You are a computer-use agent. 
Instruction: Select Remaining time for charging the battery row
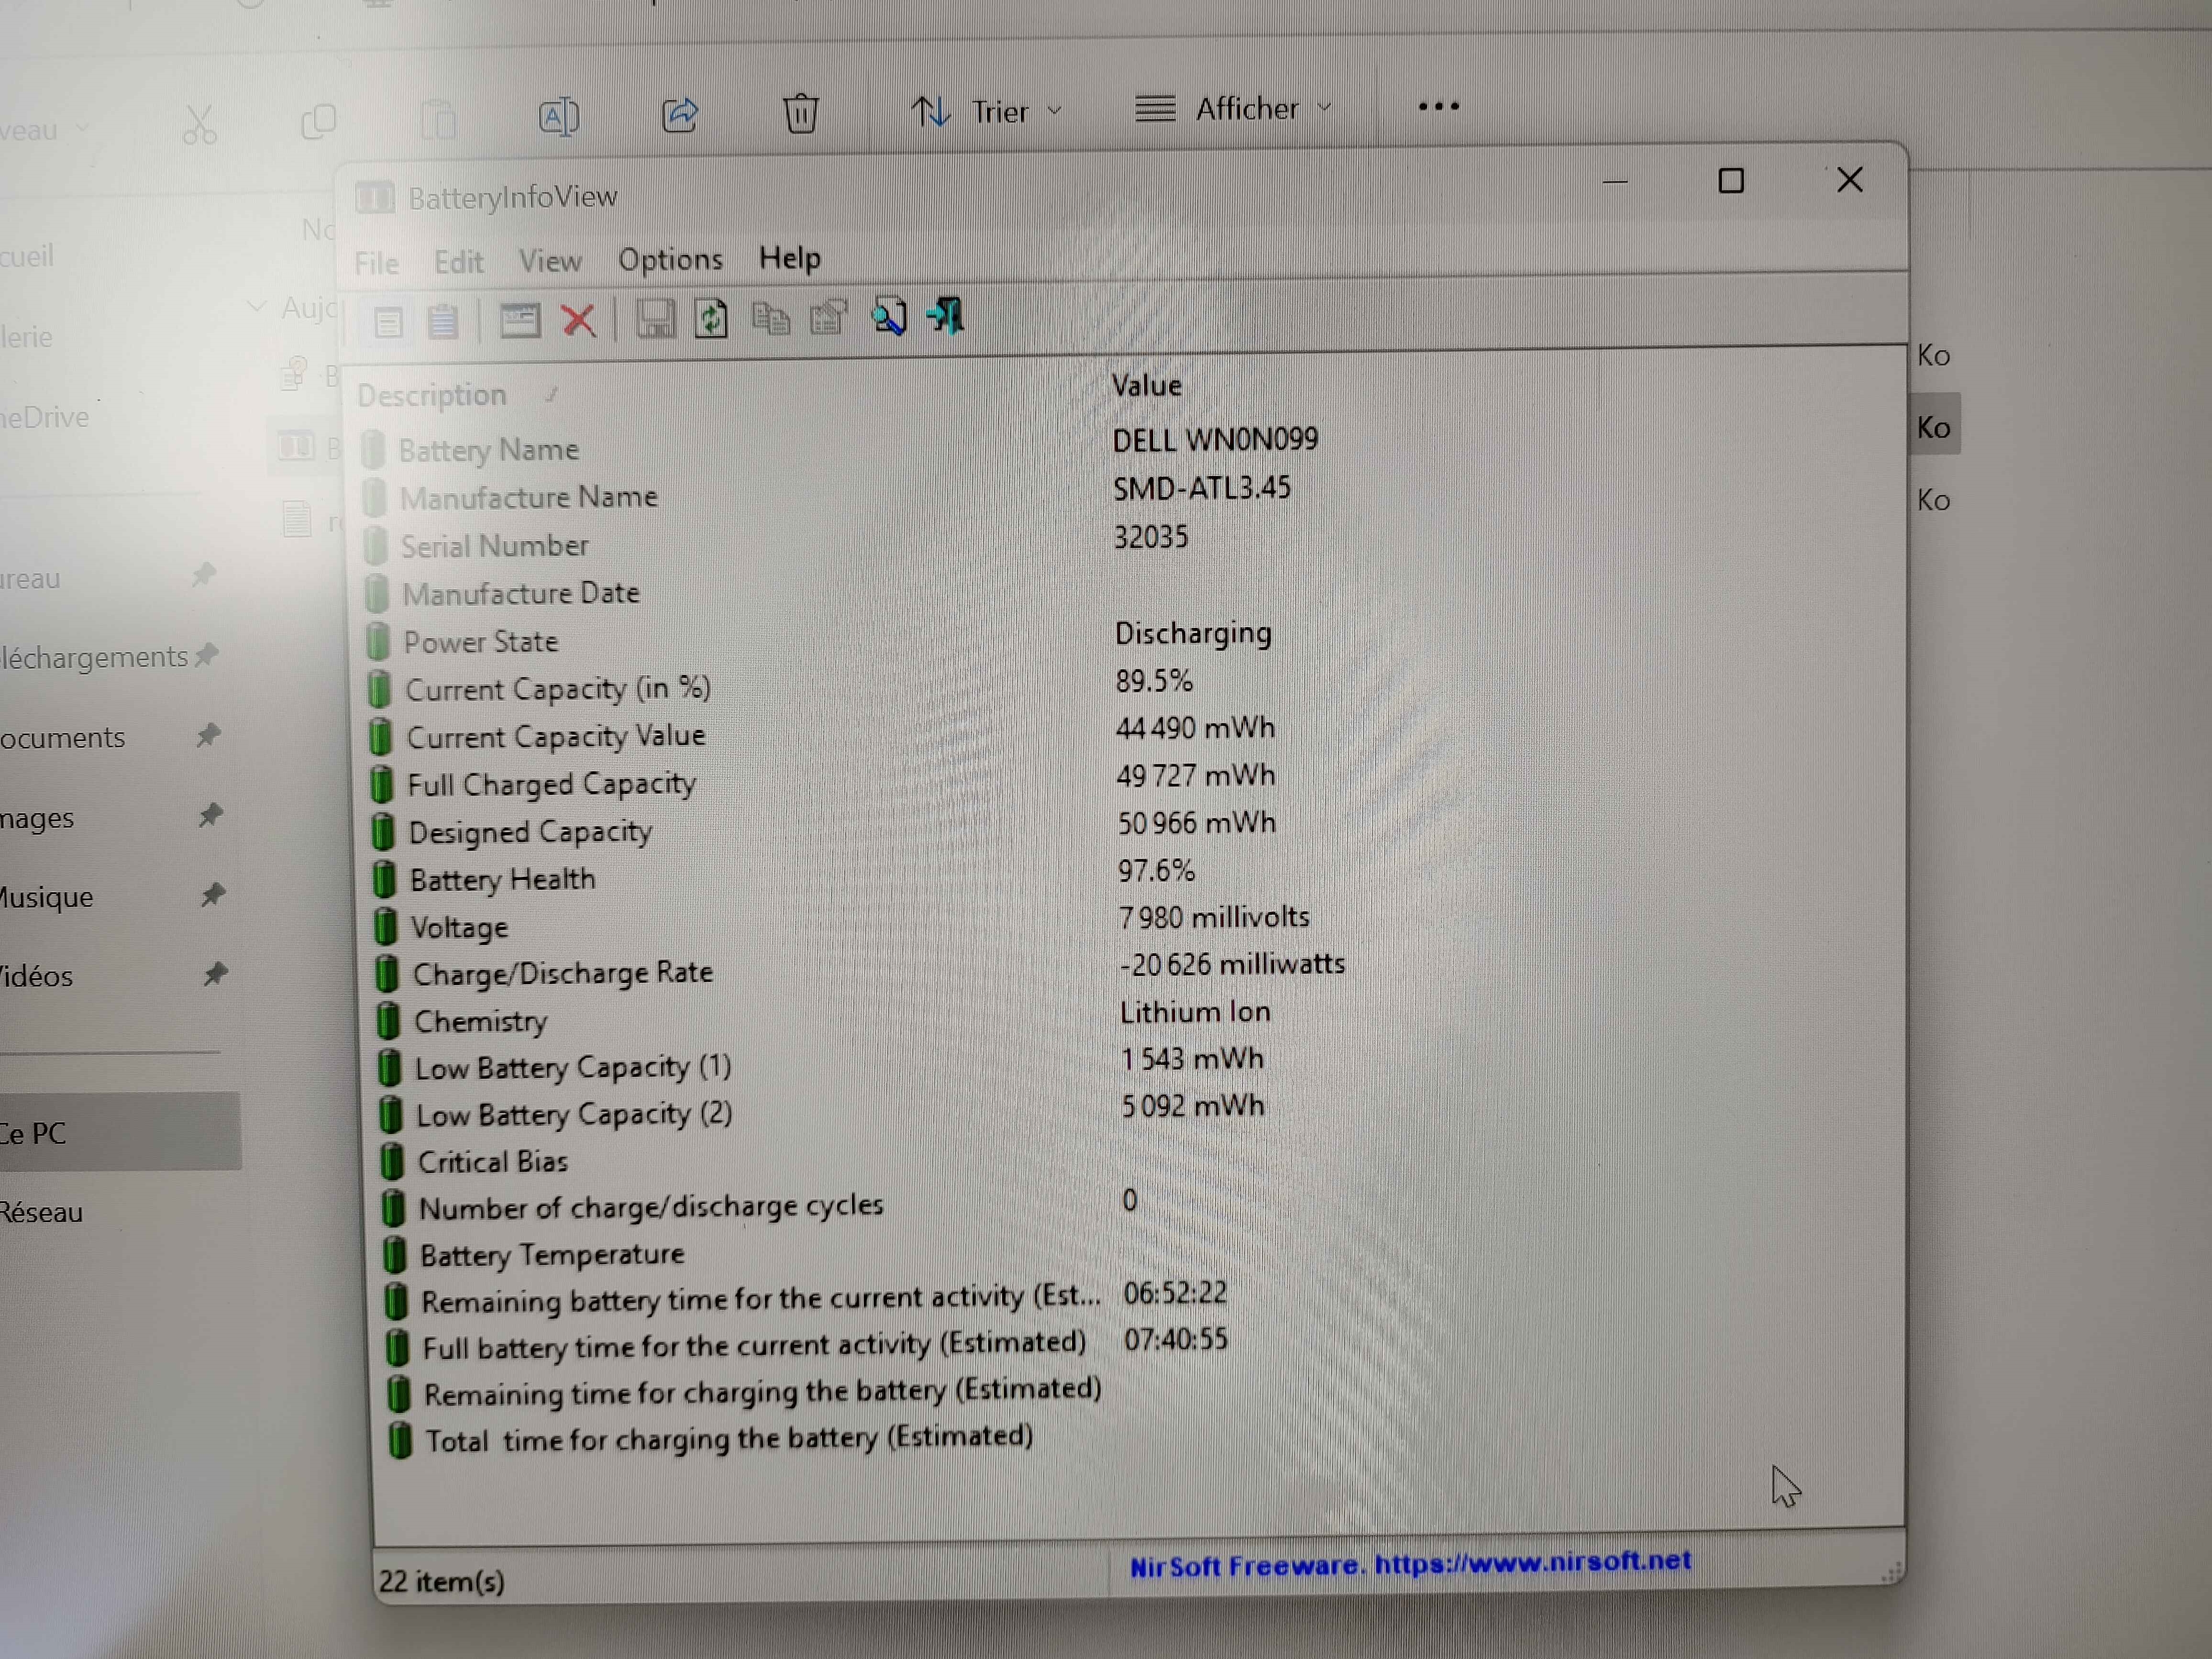(x=744, y=1392)
